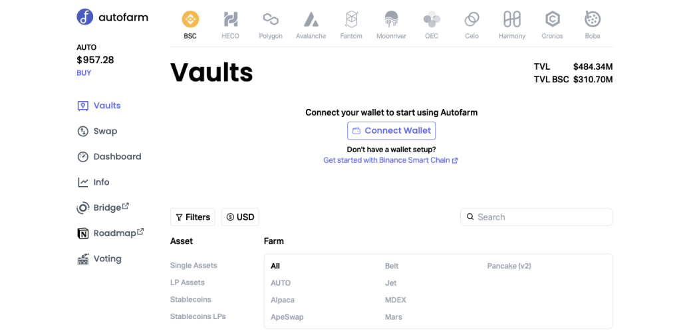Click the autofarm logo

tap(112, 17)
